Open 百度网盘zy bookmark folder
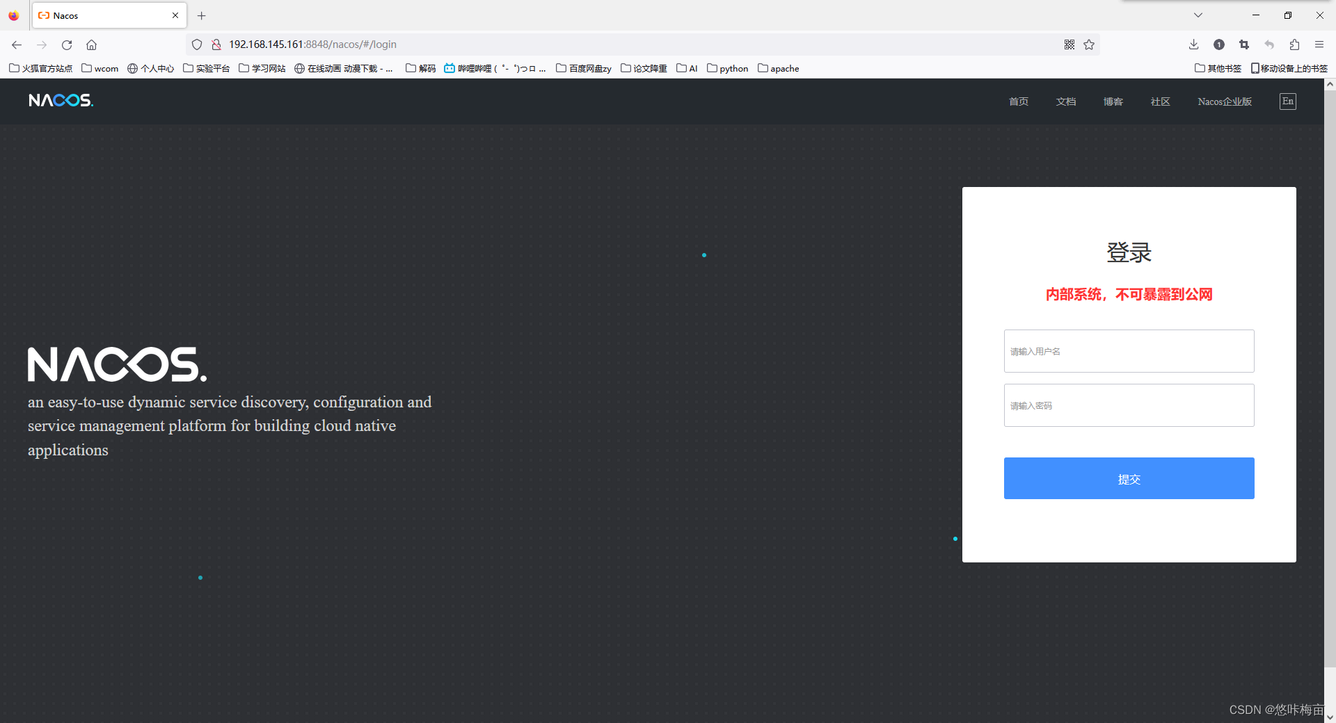1336x723 pixels. click(583, 68)
